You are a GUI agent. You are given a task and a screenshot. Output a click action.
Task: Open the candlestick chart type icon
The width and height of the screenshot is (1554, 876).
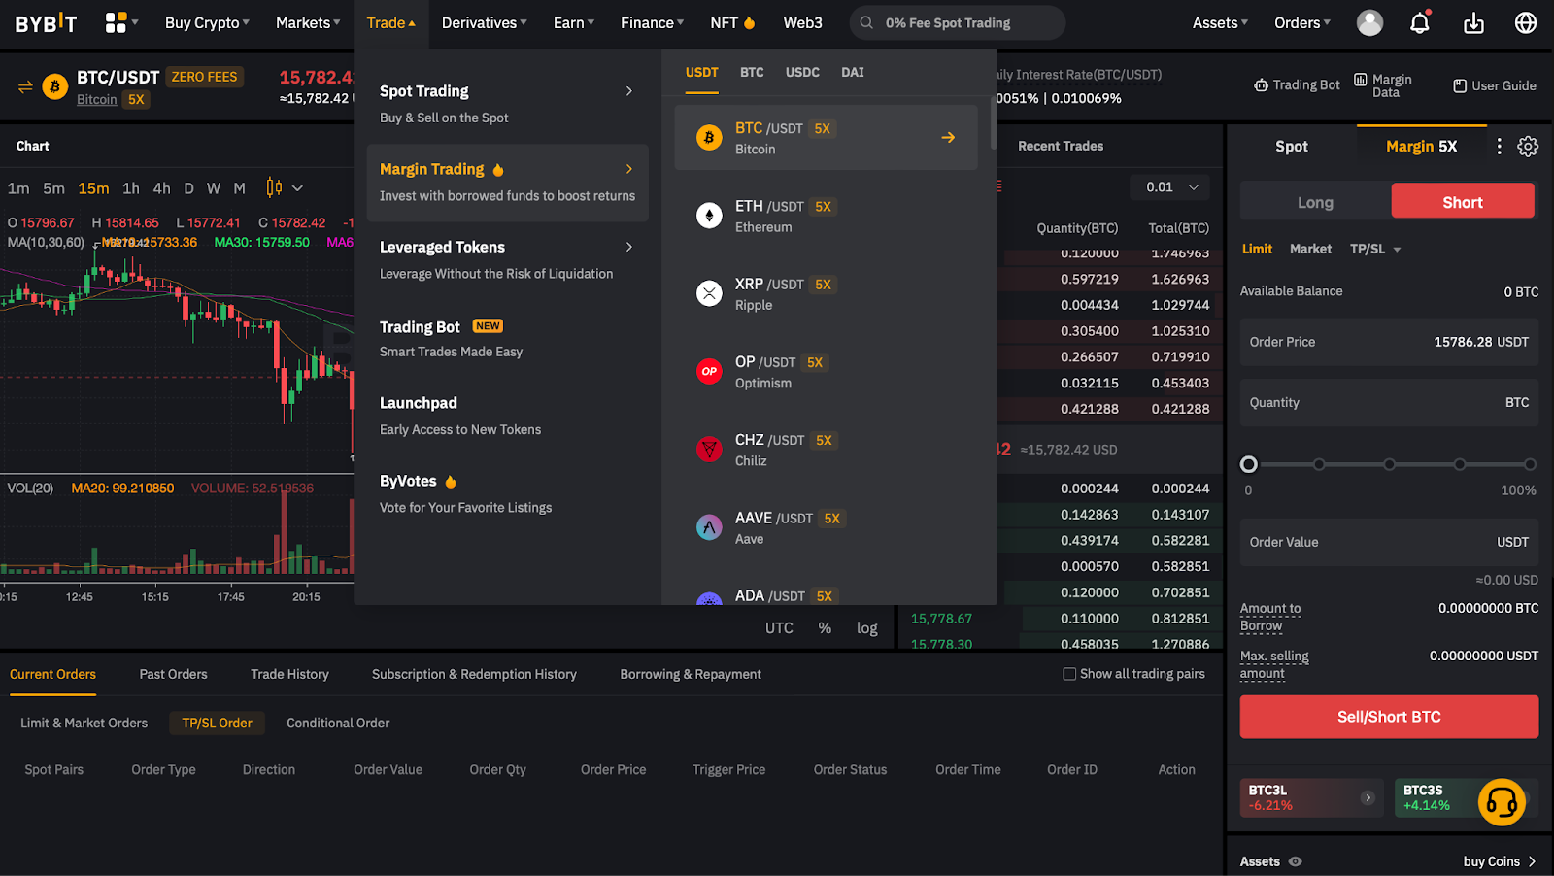point(274,187)
